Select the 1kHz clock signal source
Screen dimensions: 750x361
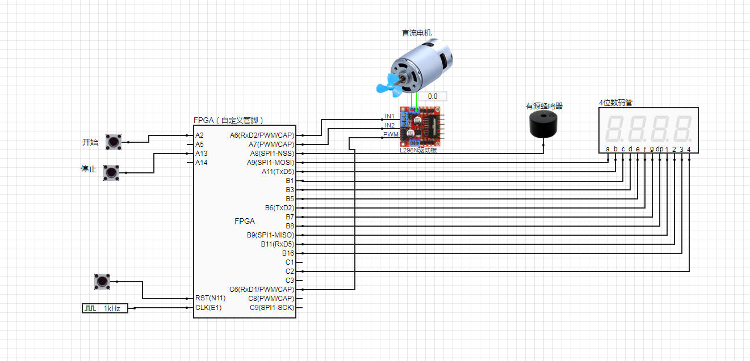(x=105, y=308)
